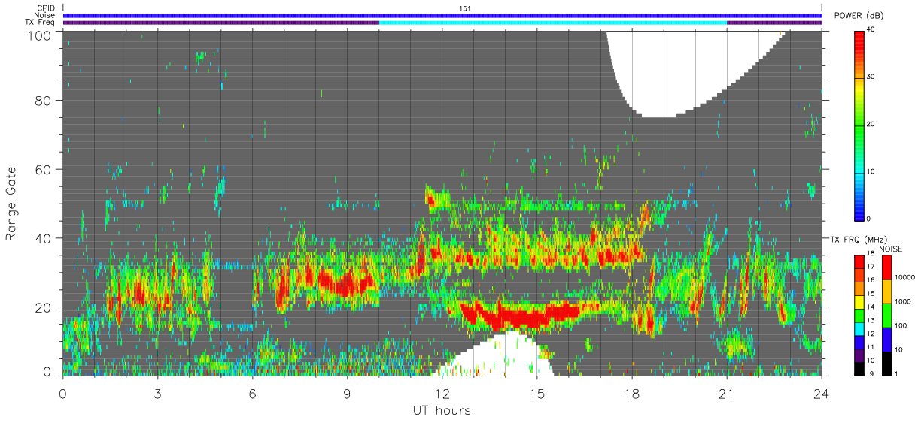Click the cyan segment of TX Freq bar
The width and height of the screenshot is (924, 426).
click(x=553, y=22)
